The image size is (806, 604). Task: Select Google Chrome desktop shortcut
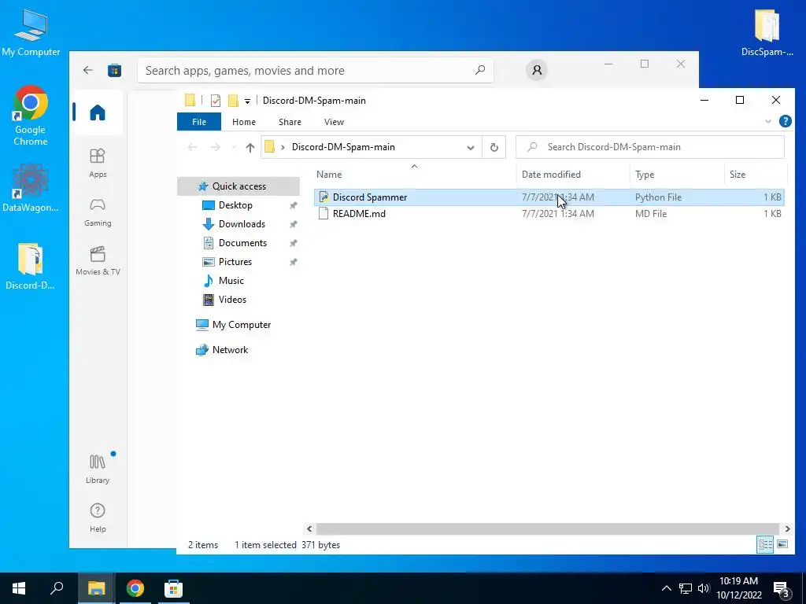click(31, 116)
